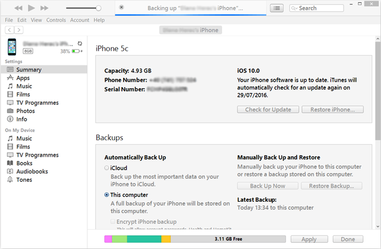
Task: Click Today 13:34 latest backup text
Action: [275, 208]
